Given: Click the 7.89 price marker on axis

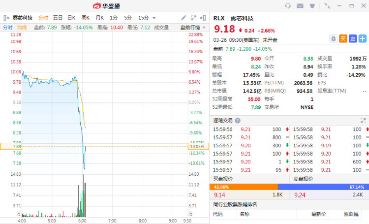Looking at the screenshot, I should click(11, 146).
